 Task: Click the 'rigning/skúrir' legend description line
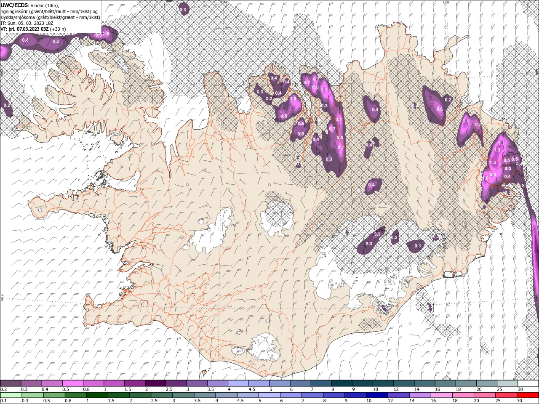[49, 11]
